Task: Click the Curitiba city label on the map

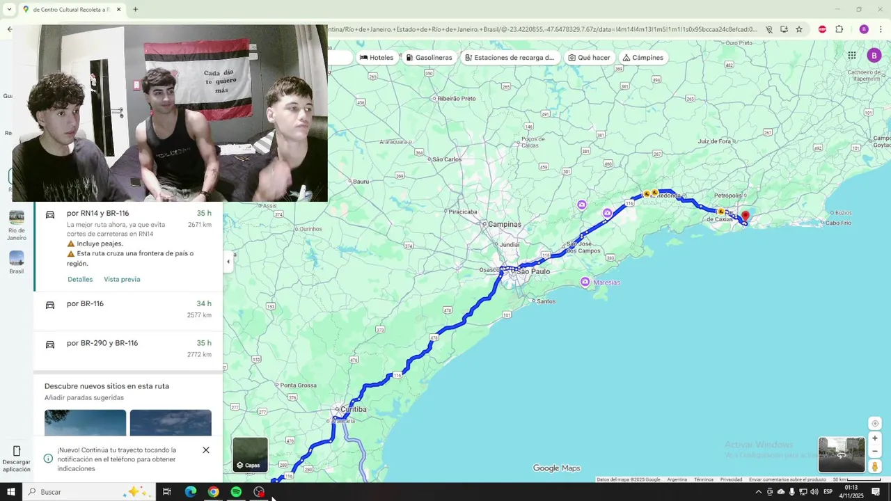Action: pos(353,409)
